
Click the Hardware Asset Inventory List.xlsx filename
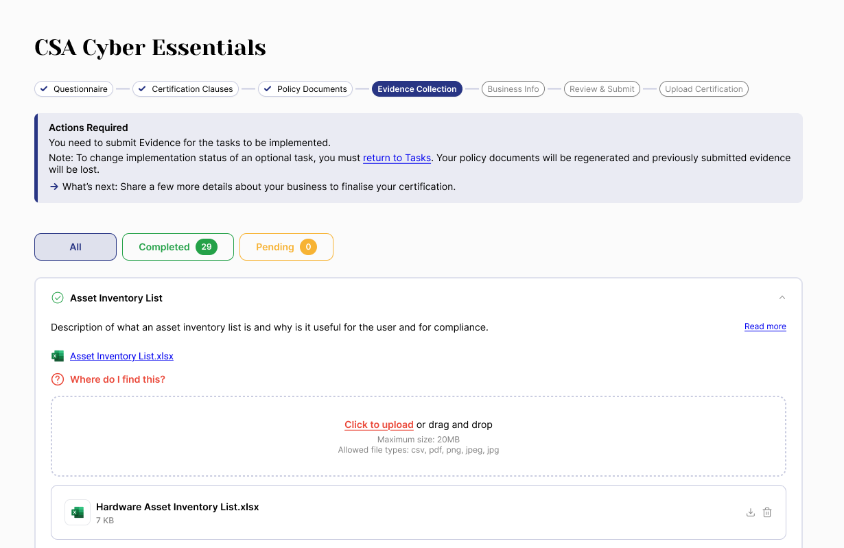click(x=178, y=507)
